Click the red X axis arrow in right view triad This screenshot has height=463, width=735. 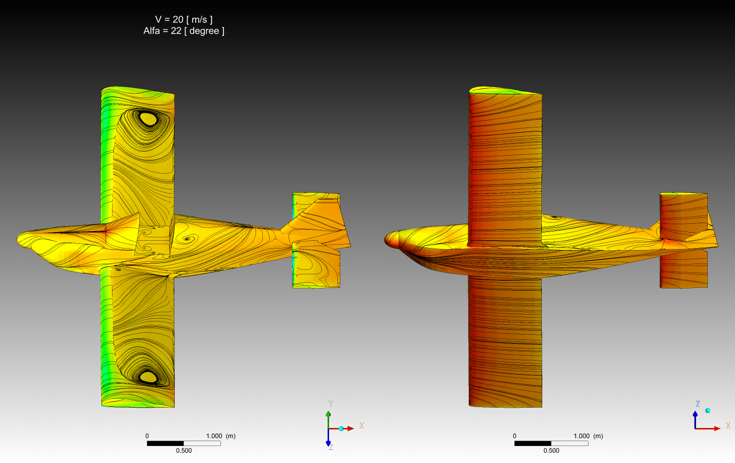716,428
